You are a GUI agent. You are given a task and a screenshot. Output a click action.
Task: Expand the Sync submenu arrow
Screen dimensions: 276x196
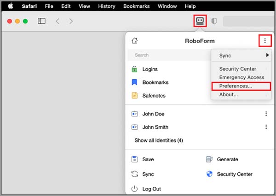pyautogui.click(x=267, y=55)
